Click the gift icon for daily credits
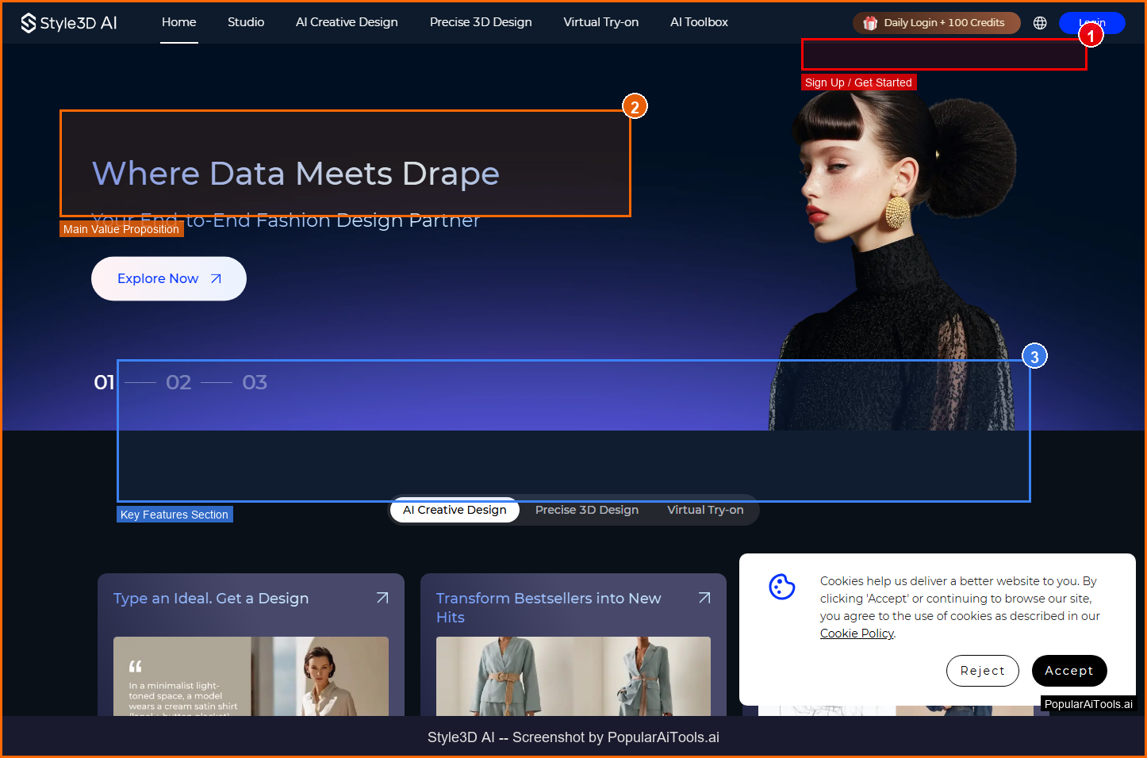Image resolution: width=1147 pixels, height=758 pixels. (x=870, y=23)
